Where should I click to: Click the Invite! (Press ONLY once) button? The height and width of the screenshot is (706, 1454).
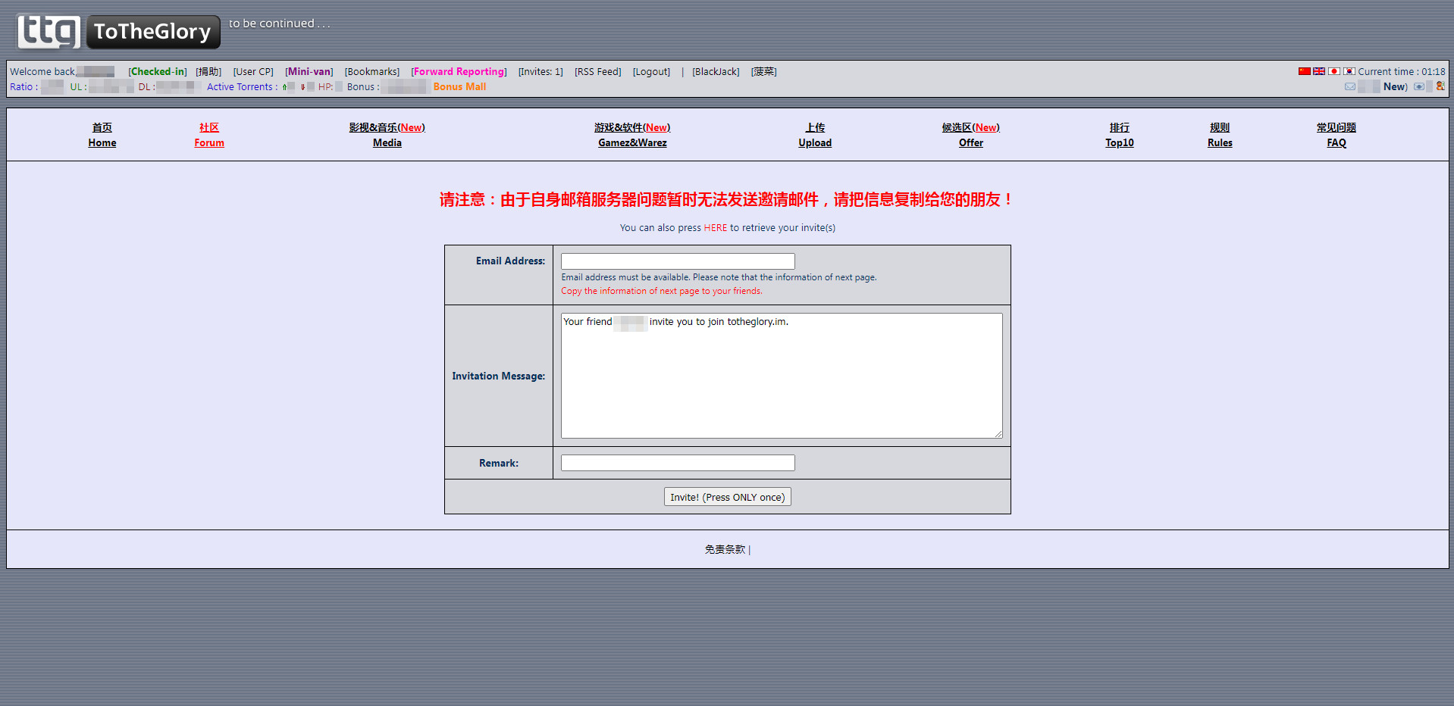tap(728, 497)
